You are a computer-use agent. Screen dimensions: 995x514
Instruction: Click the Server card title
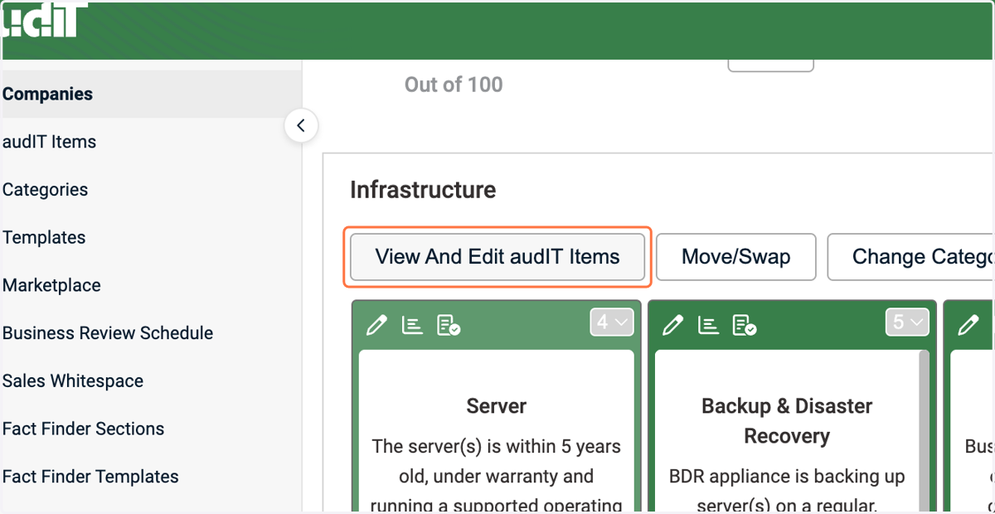pos(497,406)
